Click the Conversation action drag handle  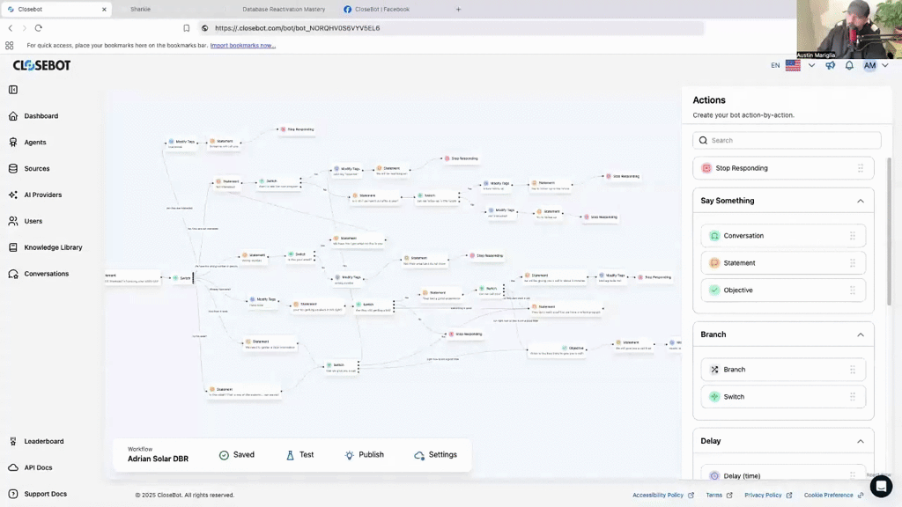pyautogui.click(x=853, y=236)
